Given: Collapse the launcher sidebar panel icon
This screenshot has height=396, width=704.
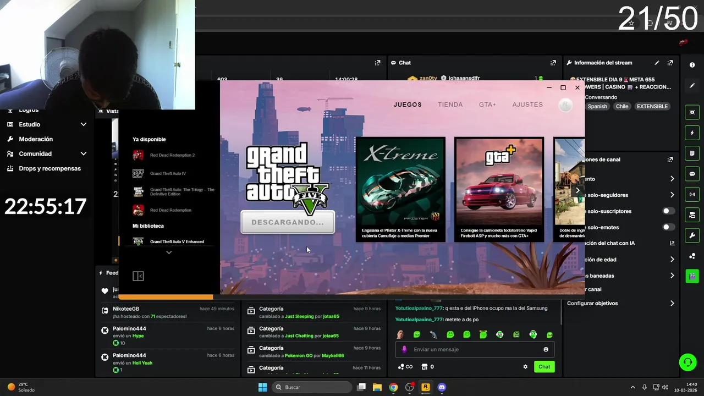Looking at the screenshot, I should point(138,276).
